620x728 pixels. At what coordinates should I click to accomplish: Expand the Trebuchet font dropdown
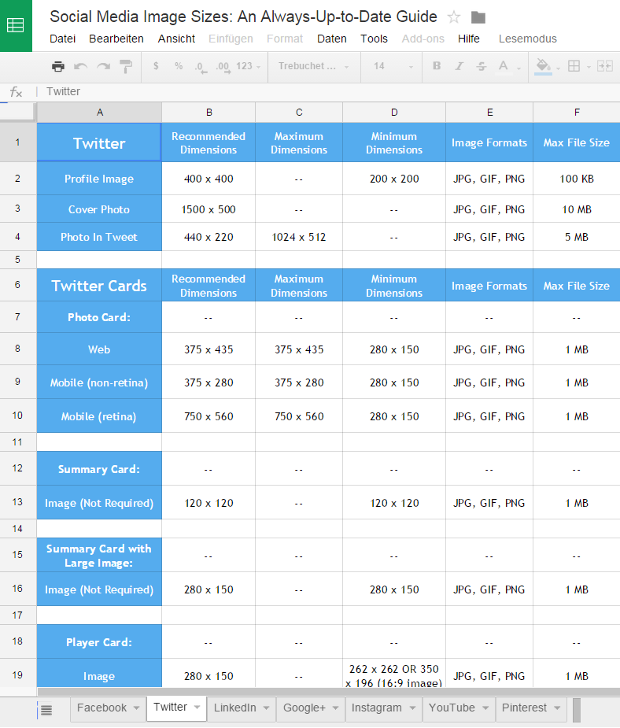314,66
